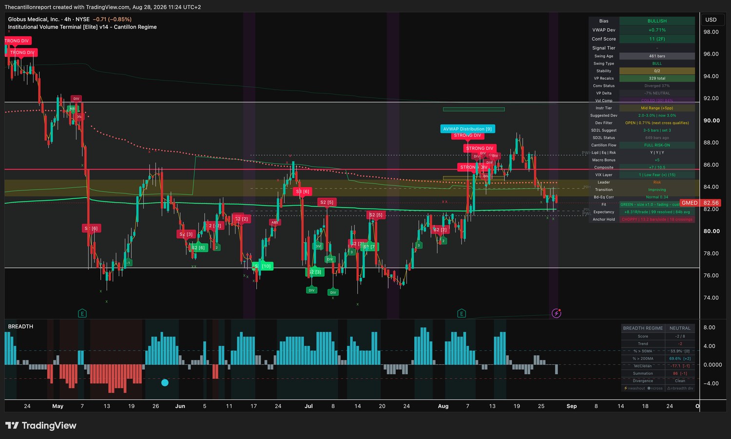The height and width of the screenshot is (439, 731).
Task: Select the Institutional Volume Terminal indicator title
Action: 82,27
